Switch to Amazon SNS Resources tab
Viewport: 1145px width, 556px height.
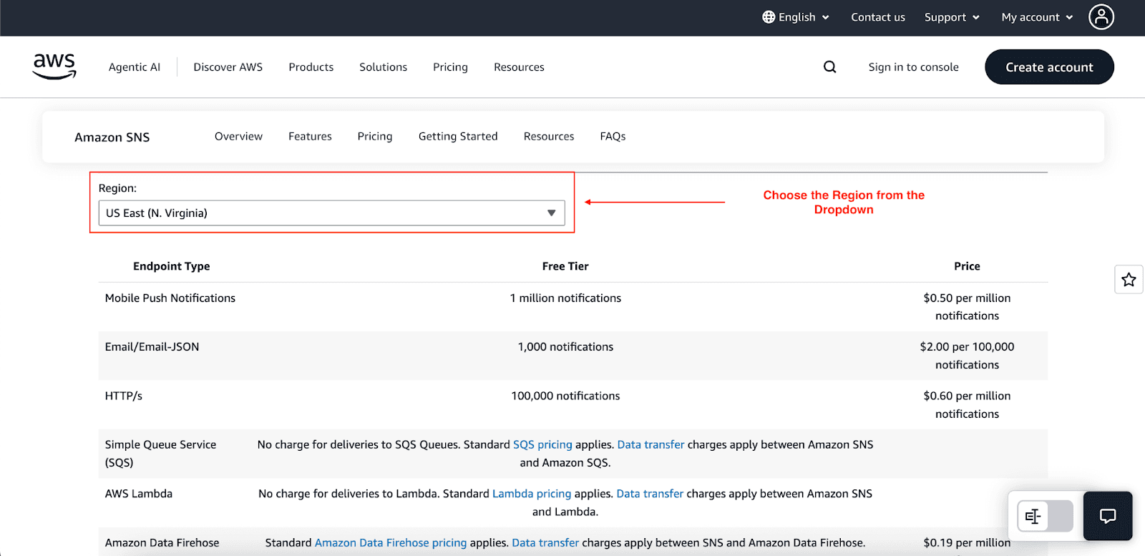(x=549, y=136)
